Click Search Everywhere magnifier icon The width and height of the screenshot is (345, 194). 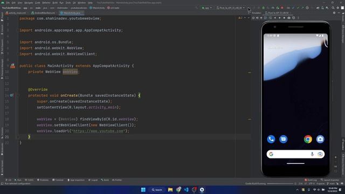point(333,8)
